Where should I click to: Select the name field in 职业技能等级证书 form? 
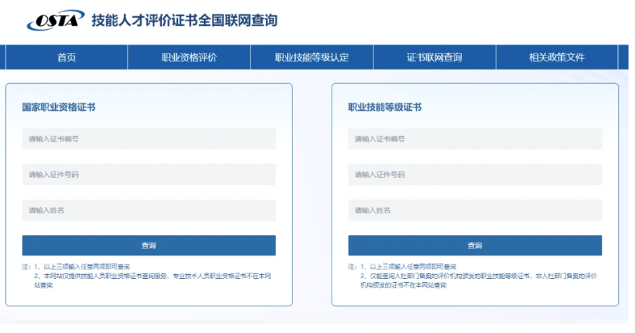tap(474, 210)
